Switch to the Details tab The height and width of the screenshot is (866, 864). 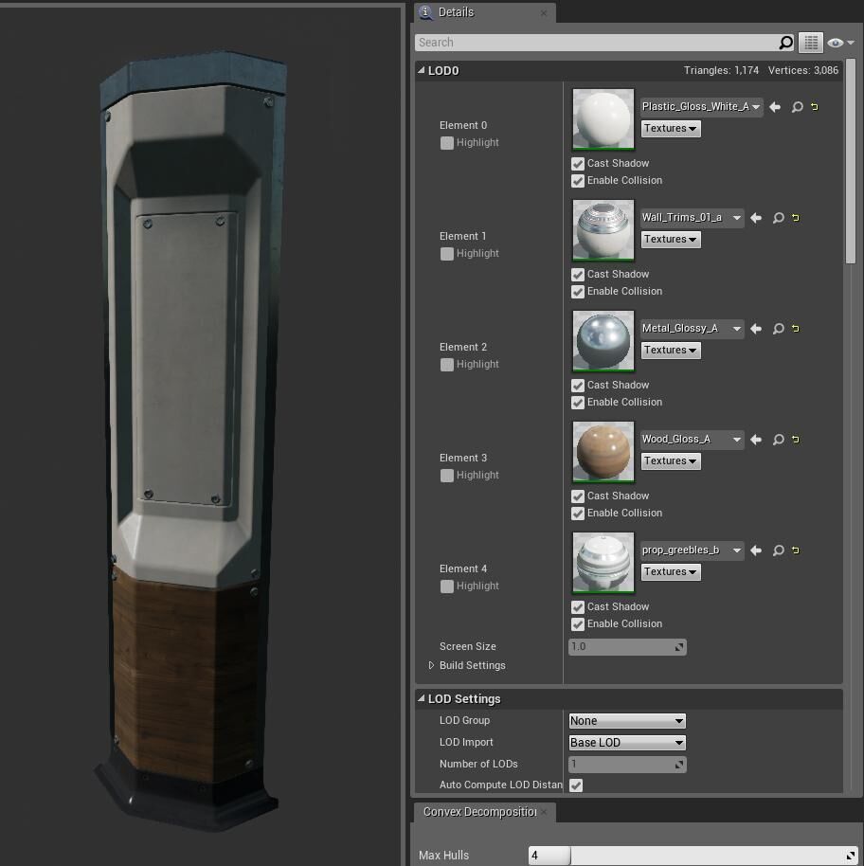click(457, 12)
